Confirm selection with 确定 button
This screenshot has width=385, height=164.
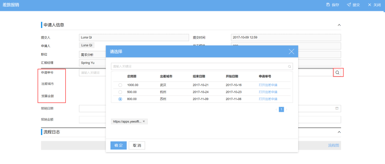pos(118,145)
